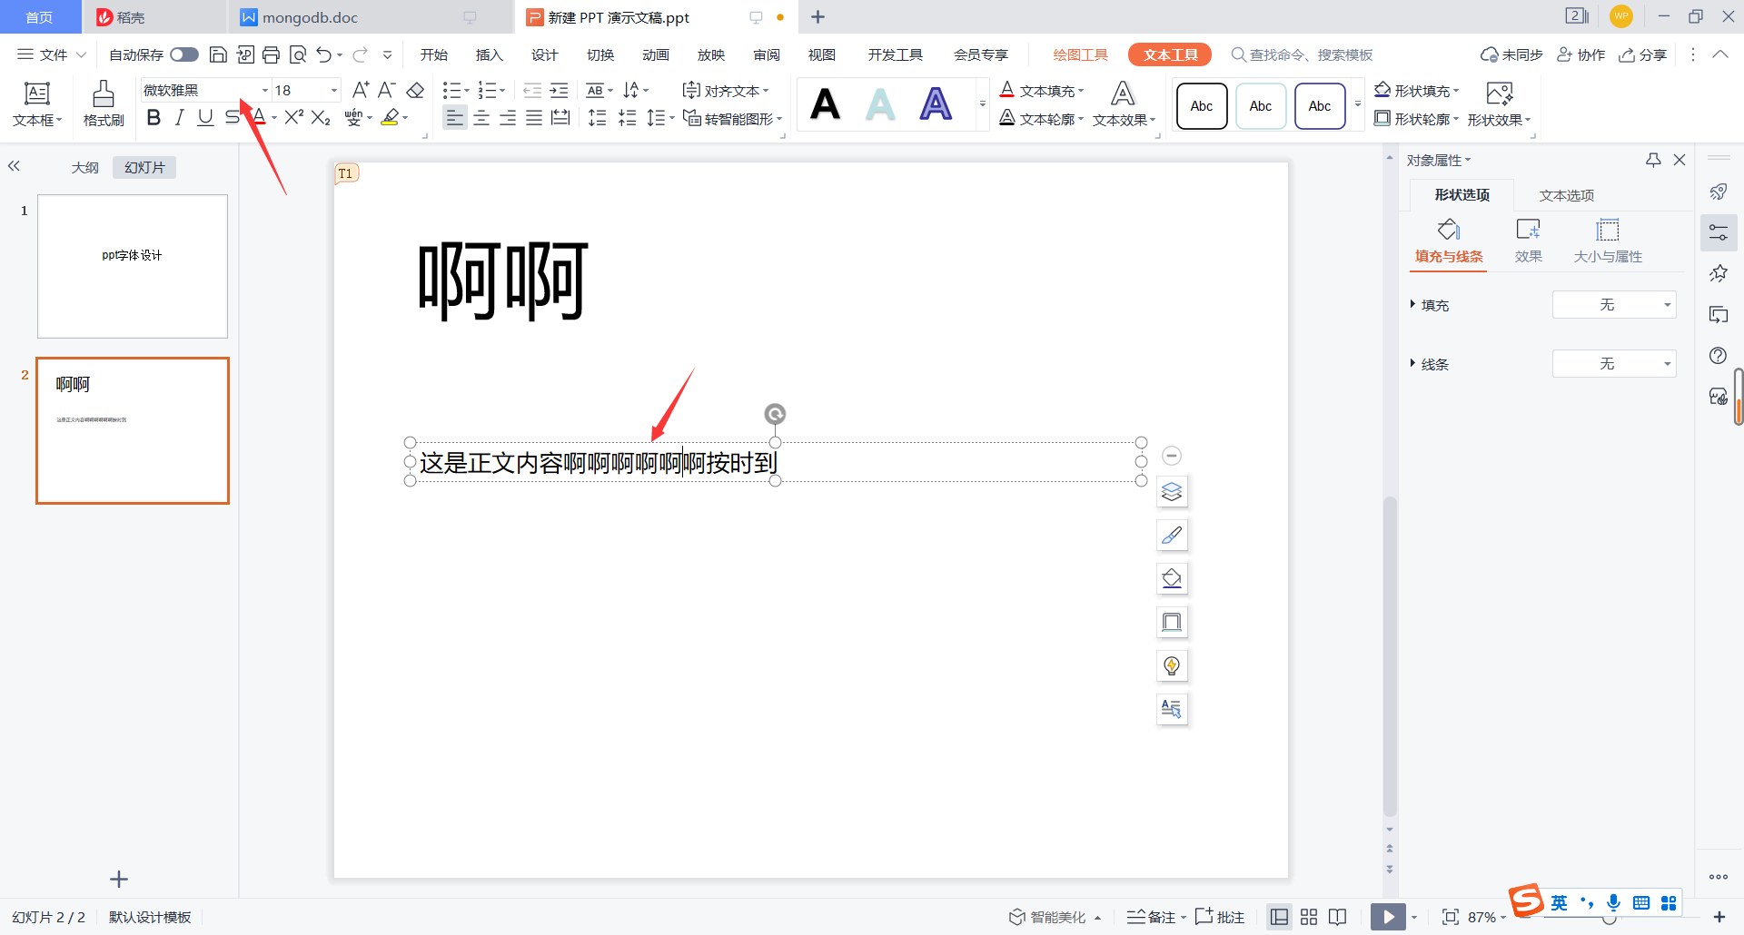
Task: Clear formatting with eraser icon
Action: [416, 90]
